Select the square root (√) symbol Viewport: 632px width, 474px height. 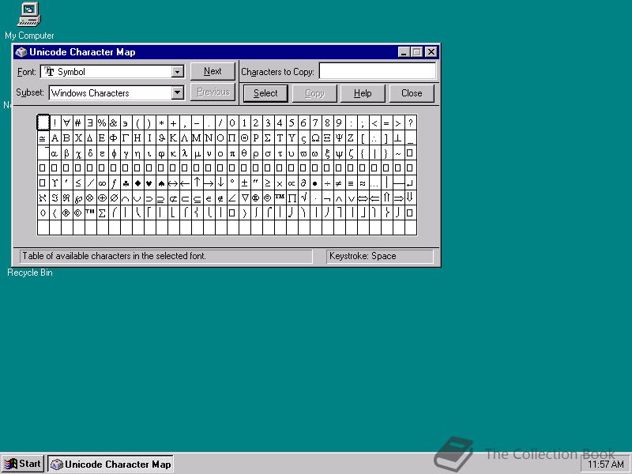point(304,198)
